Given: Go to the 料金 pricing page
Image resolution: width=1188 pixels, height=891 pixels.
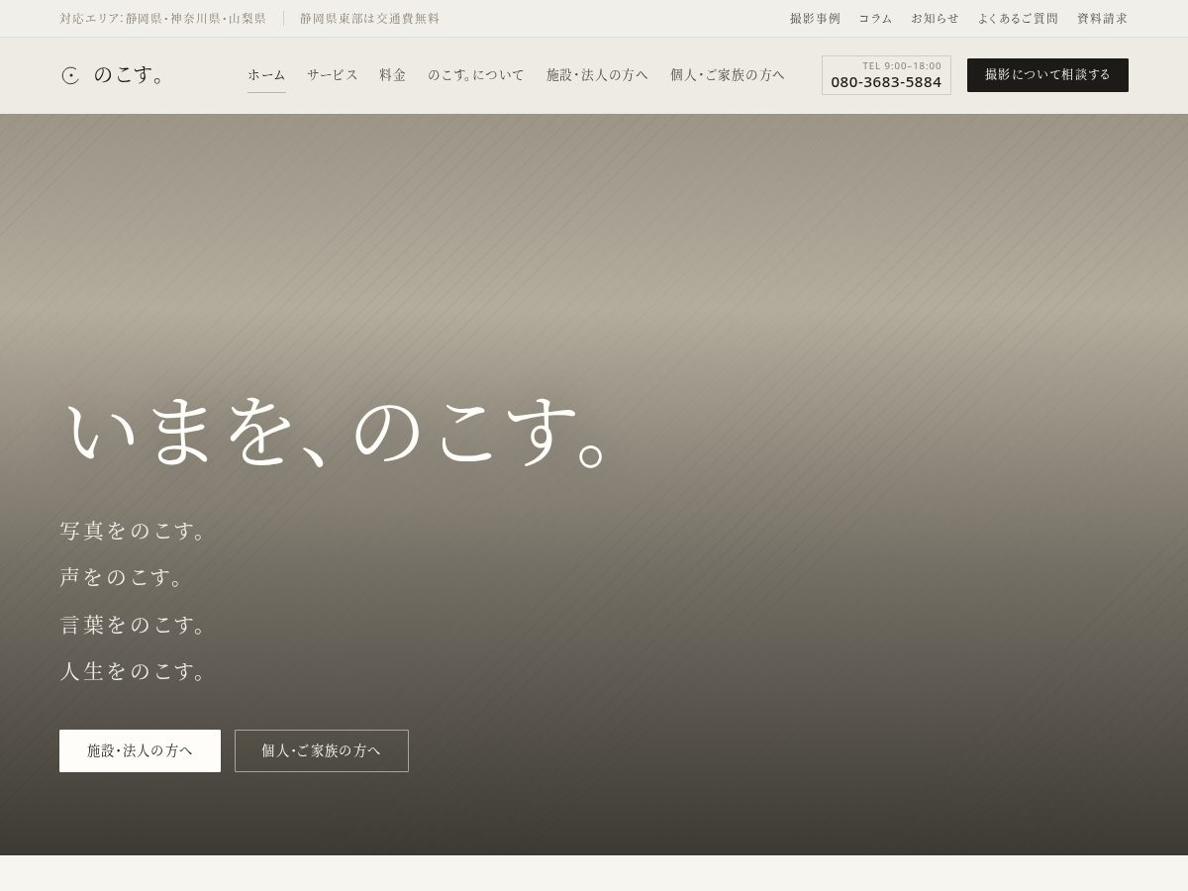Looking at the screenshot, I should click(393, 75).
